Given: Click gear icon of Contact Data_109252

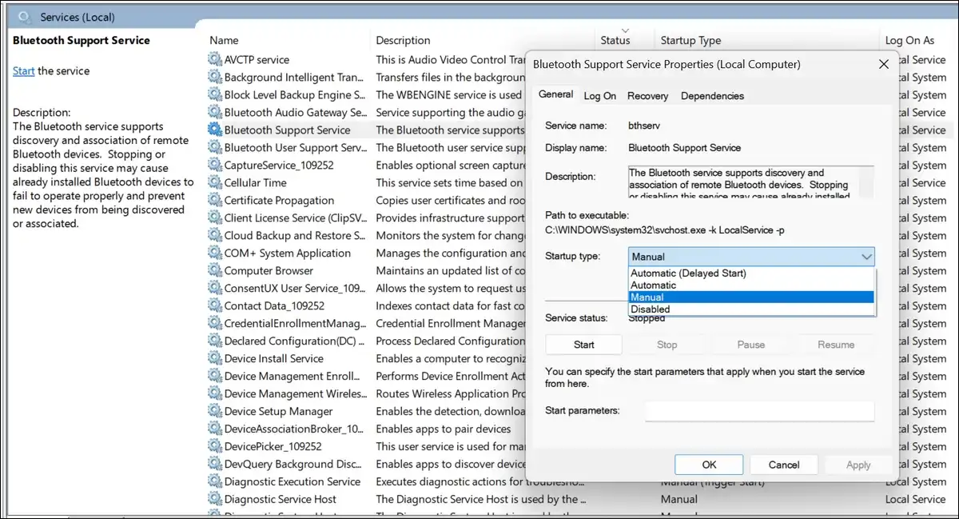Looking at the screenshot, I should pos(215,305).
